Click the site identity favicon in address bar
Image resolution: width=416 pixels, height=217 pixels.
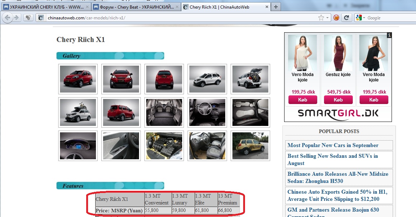click(x=41, y=18)
